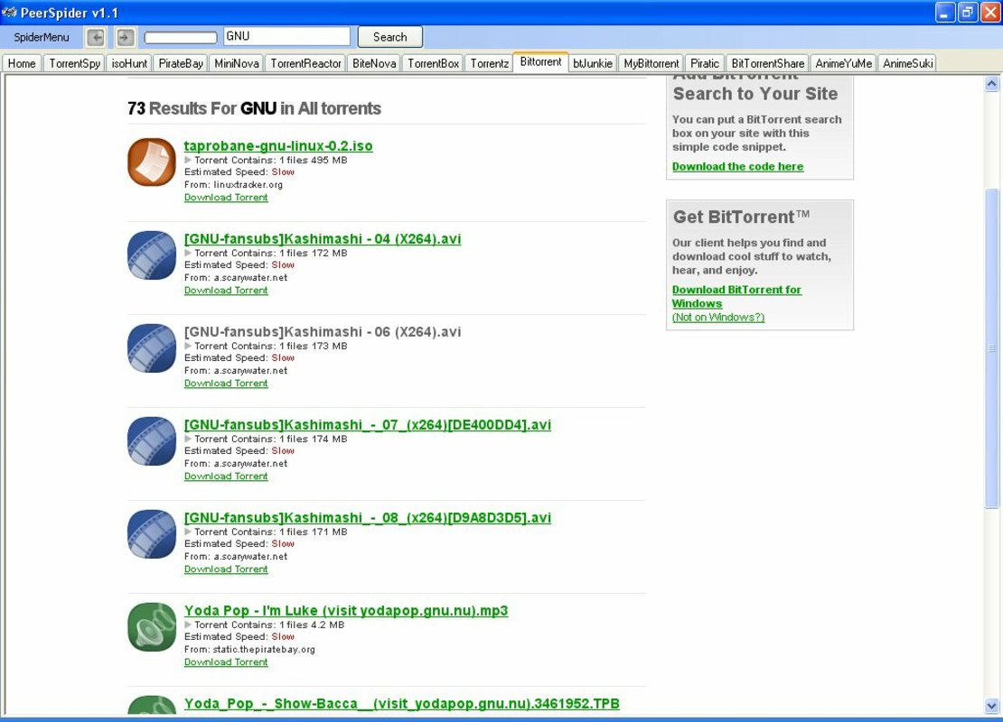Switch to the BitTorrentShare tab
The image size is (1003, 722).
point(767,63)
